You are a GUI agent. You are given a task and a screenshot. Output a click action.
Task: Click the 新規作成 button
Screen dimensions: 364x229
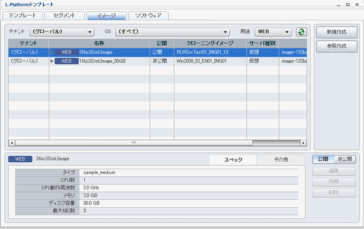coord(337,32)
